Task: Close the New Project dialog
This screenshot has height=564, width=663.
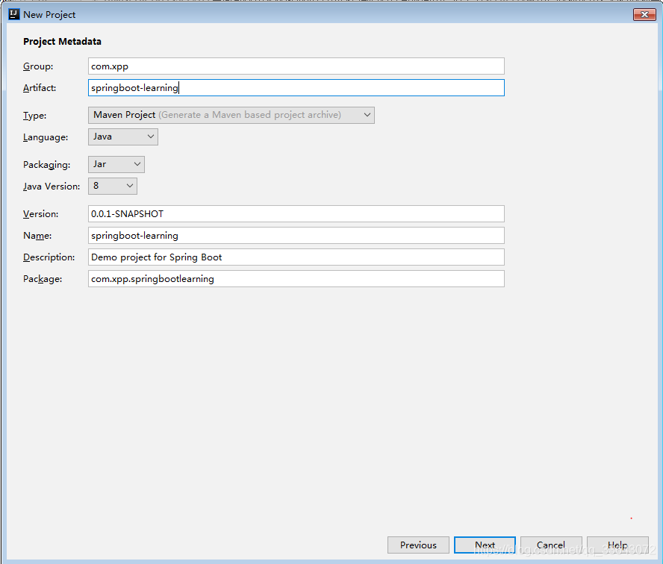Action: pyautogui.click(x=644, y=14)
